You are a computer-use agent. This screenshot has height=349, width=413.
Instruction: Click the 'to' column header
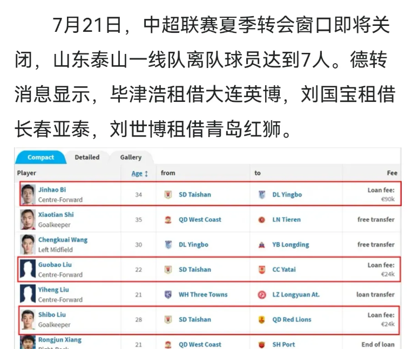click(258, 173)
